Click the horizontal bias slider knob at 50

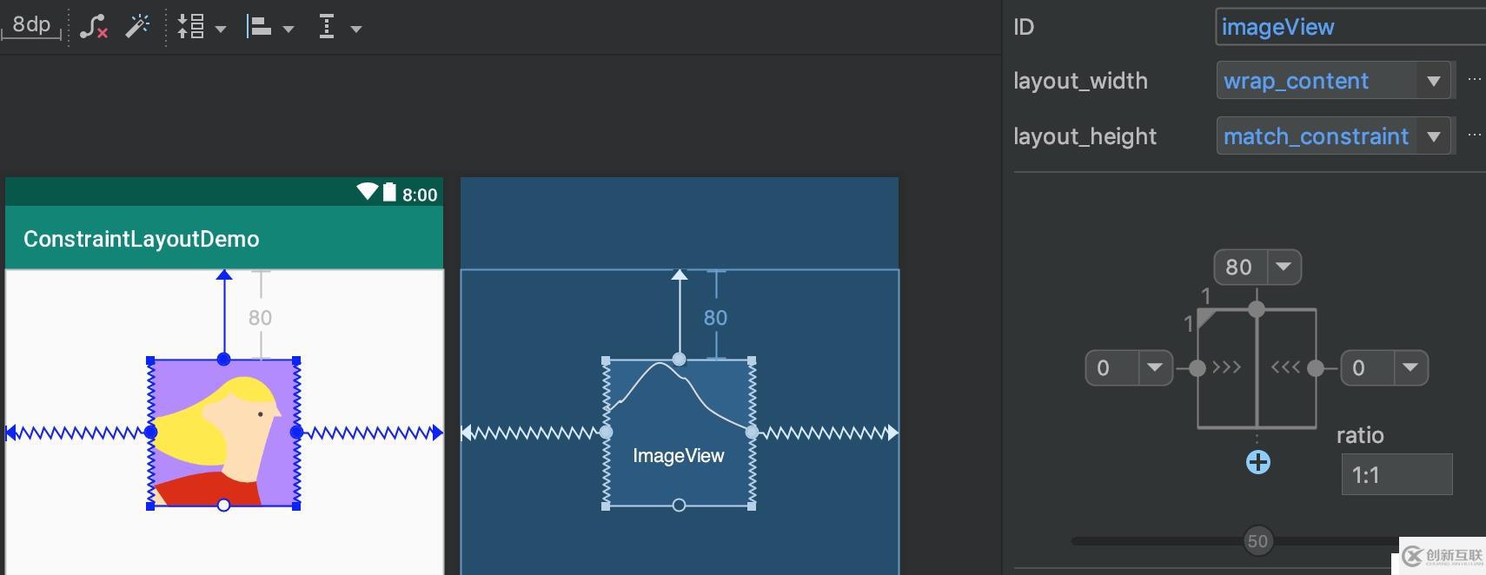click(x=1257, y=541)
